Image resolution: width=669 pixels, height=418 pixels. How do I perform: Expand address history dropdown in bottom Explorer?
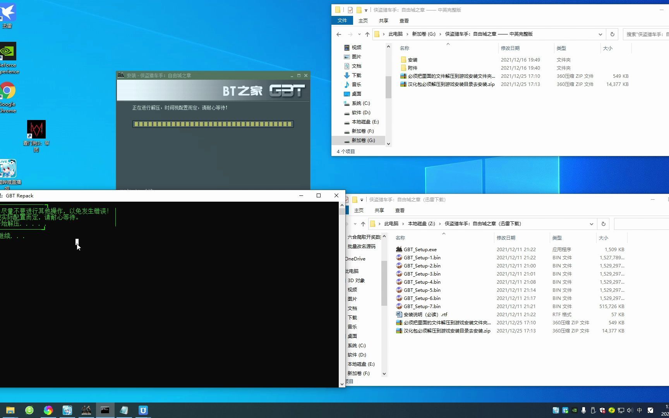[x=591, y=224]
